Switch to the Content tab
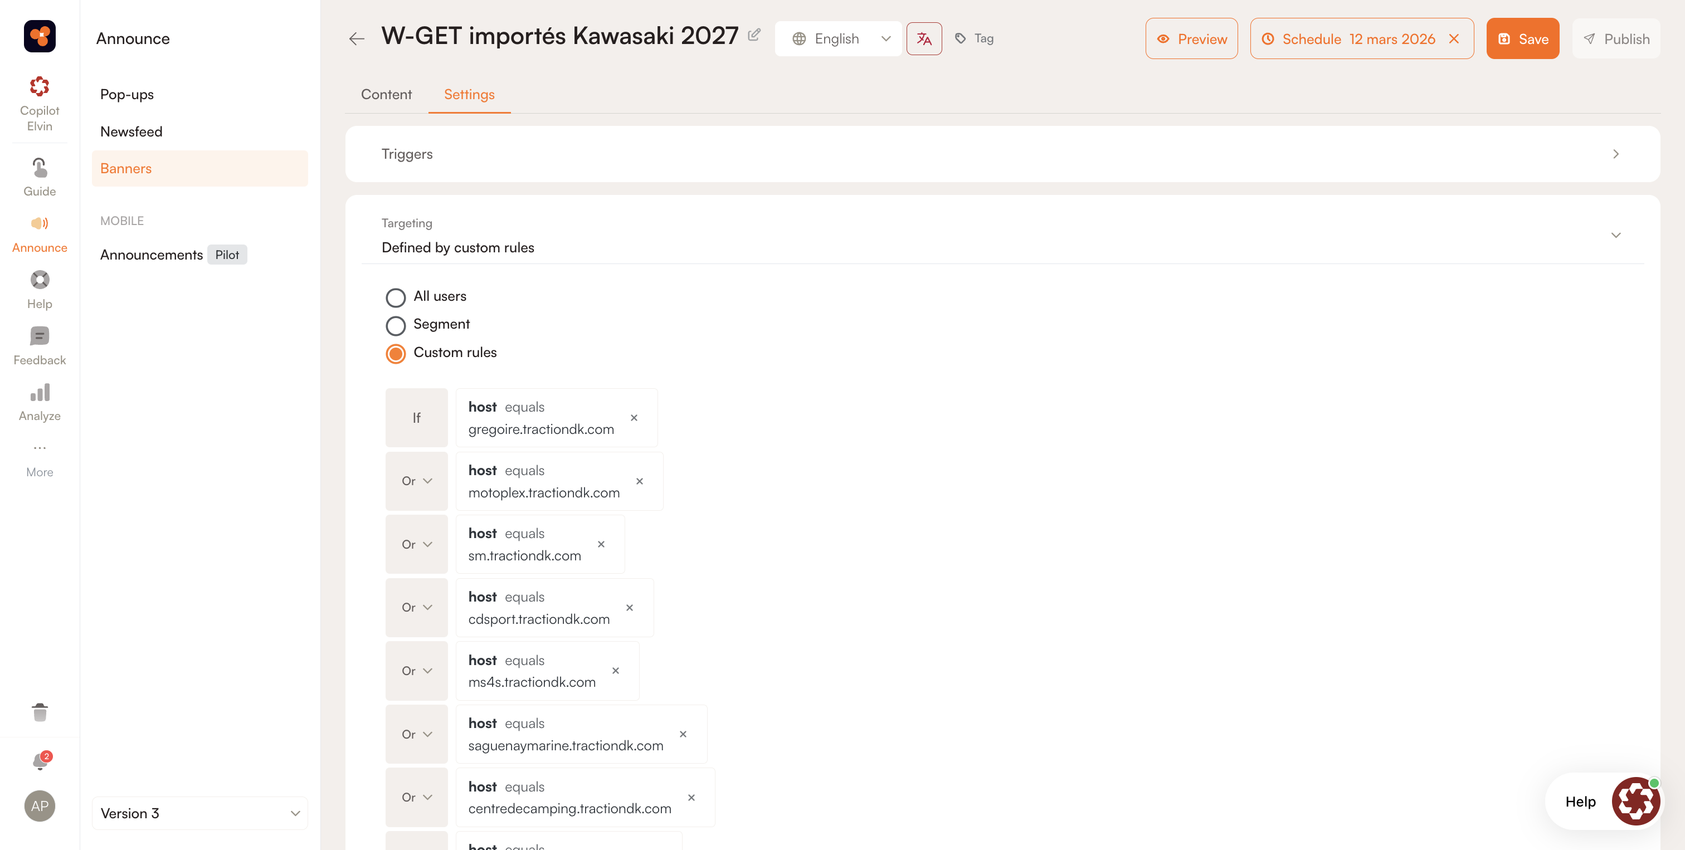The height and width of the screenshot is (850, 1685). tap(386, 94)
